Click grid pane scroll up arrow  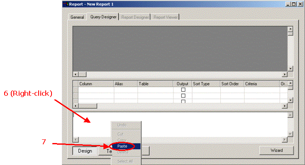coord(290,83)
